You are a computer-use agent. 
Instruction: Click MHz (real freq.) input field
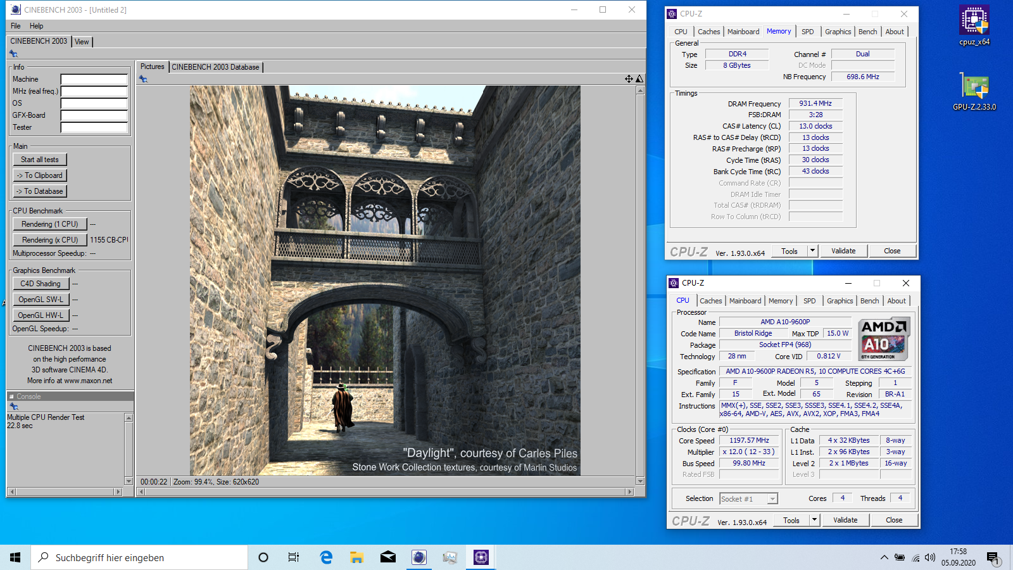coord(94,91)
